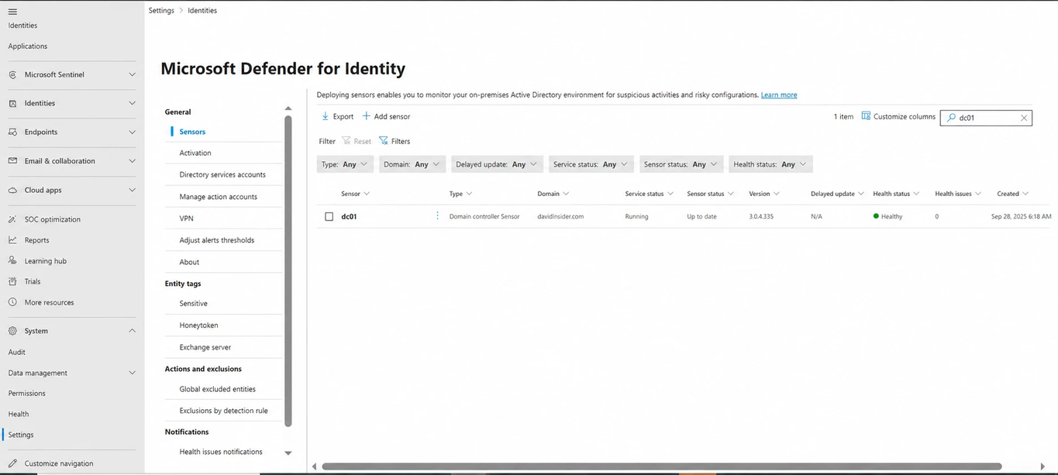Image resolution: width=1058 pixels, height=475 pixels.
Task: Open the Service status filter dropdown
Action: click(591, 164)
